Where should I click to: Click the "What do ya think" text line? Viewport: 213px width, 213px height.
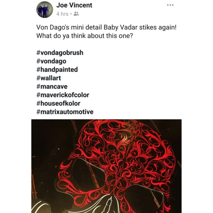(84, 36)
